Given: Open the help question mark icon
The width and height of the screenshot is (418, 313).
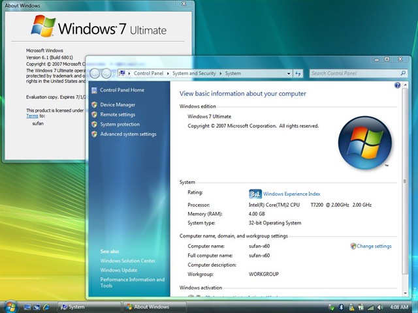Looking at the screenshot, I should [397, 85].
